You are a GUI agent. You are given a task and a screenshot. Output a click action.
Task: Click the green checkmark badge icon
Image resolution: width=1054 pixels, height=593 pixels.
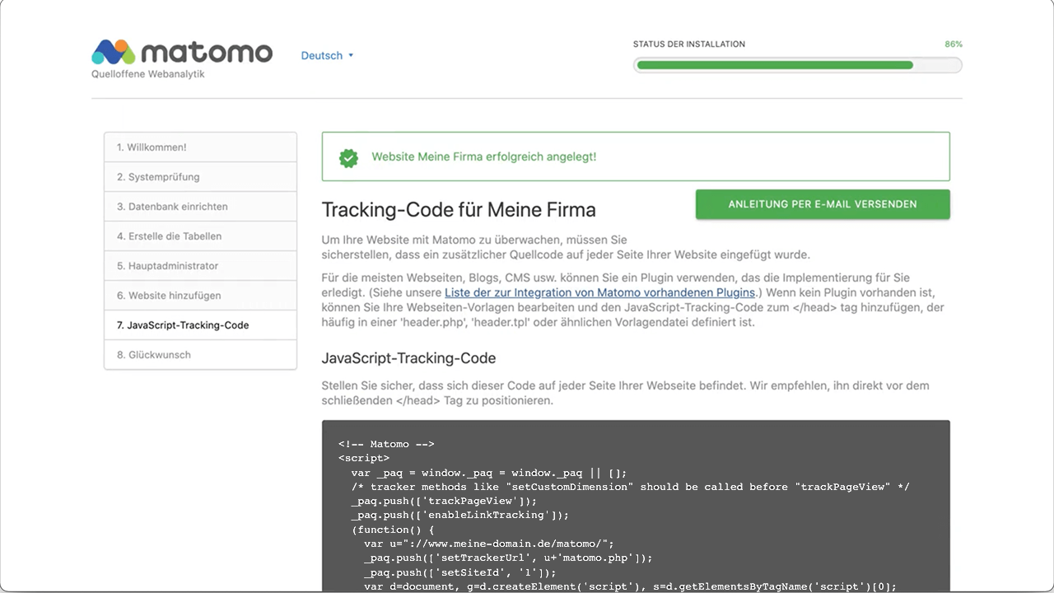click(x=349, y=157)
